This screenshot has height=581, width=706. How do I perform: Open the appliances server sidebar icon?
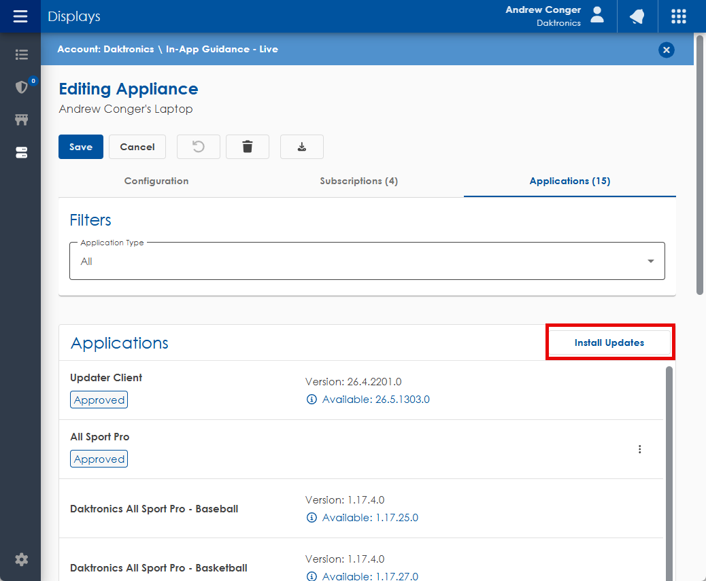pos(21,152)
